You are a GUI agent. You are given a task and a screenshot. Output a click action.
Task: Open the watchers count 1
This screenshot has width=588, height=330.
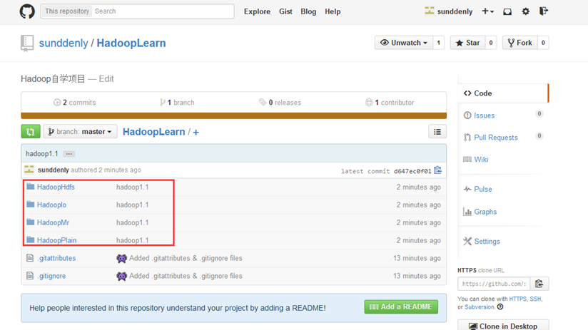tap(438, 43)
